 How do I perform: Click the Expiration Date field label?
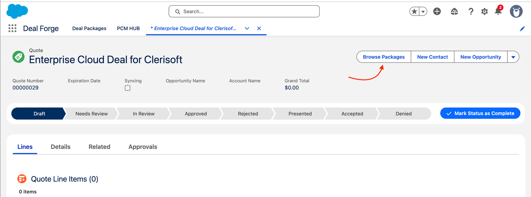pyautogui.click(x=84, y=81)
